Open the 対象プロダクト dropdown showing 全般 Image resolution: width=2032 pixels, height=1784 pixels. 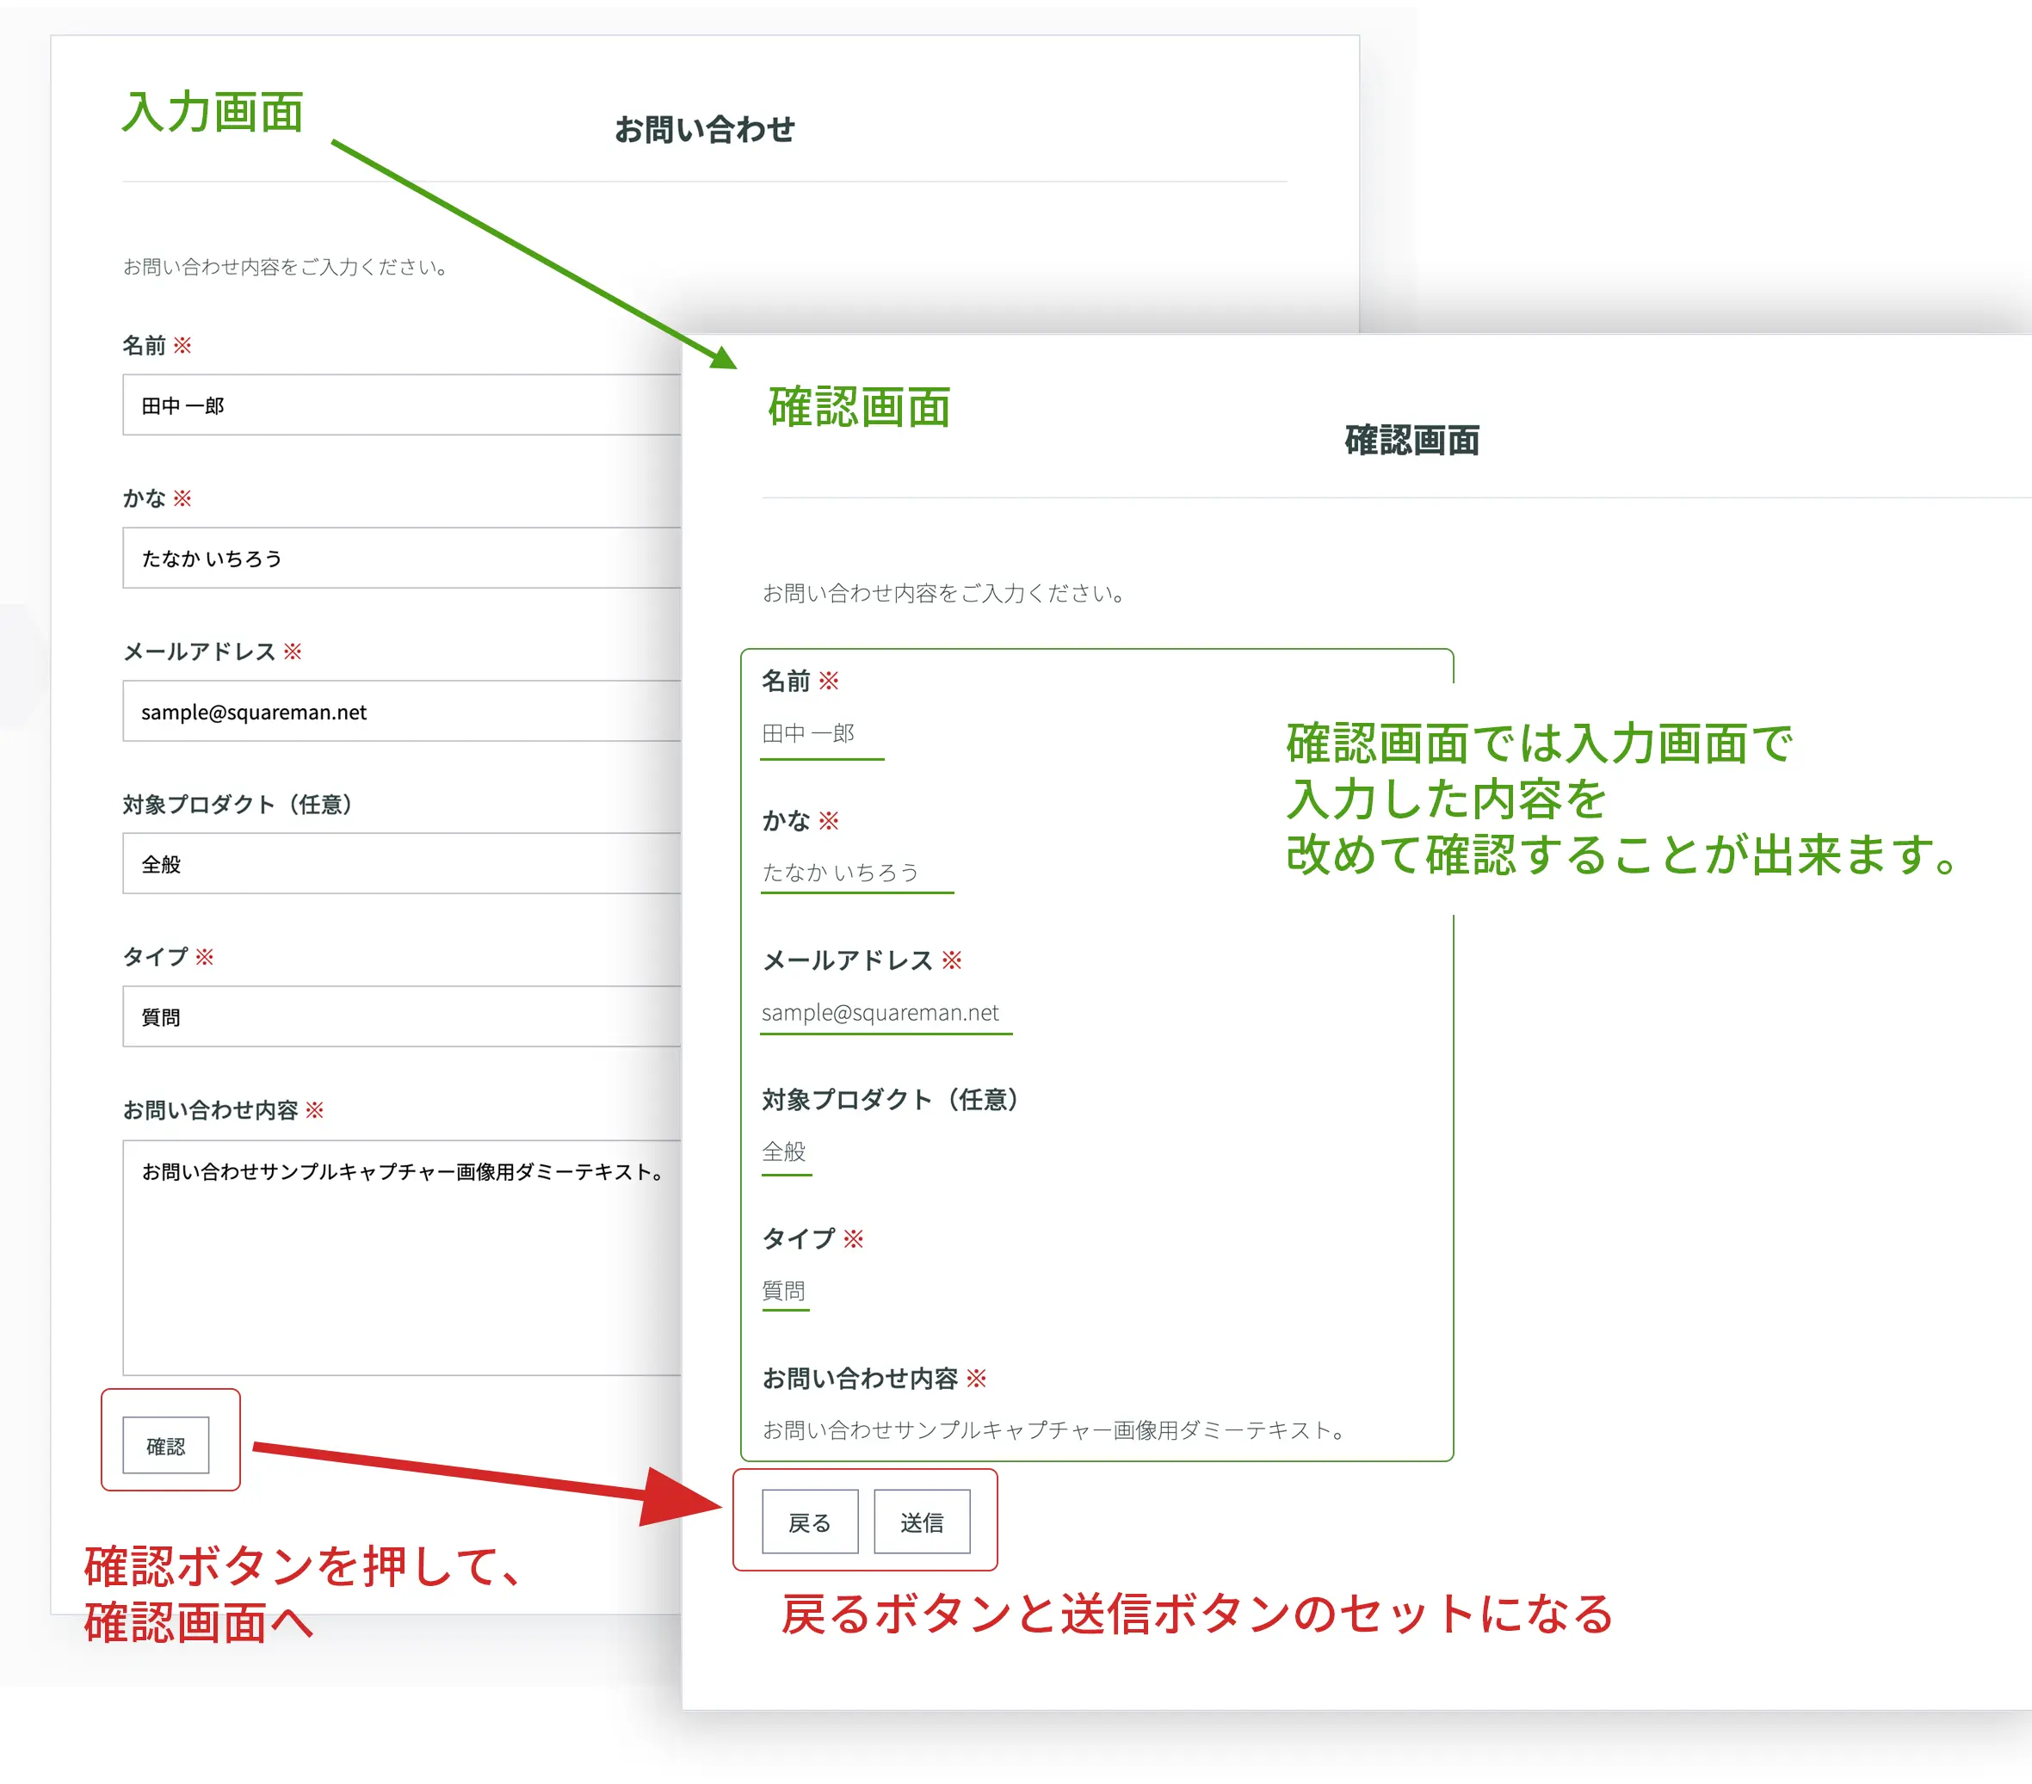[402, 864]
